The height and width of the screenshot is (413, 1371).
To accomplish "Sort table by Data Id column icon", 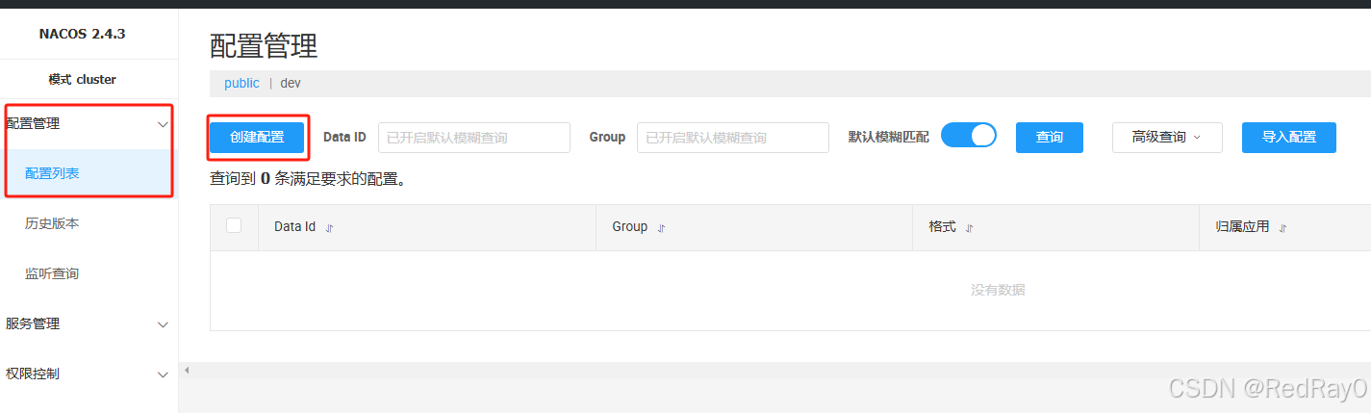I will (x=329, y=228).
